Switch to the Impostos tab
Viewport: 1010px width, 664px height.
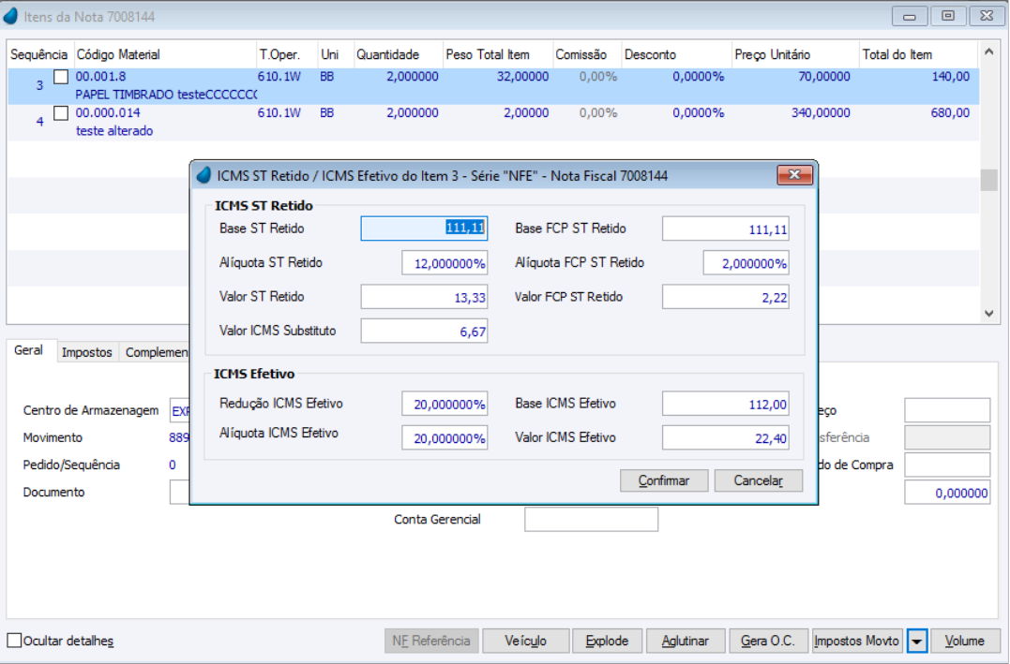click(87, 352)
